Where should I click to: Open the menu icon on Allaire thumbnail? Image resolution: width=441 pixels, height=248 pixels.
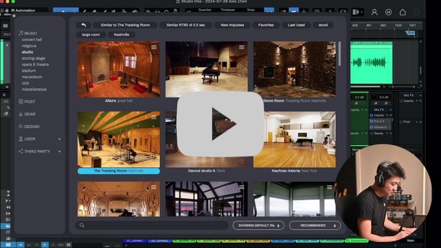click(154, 47)
